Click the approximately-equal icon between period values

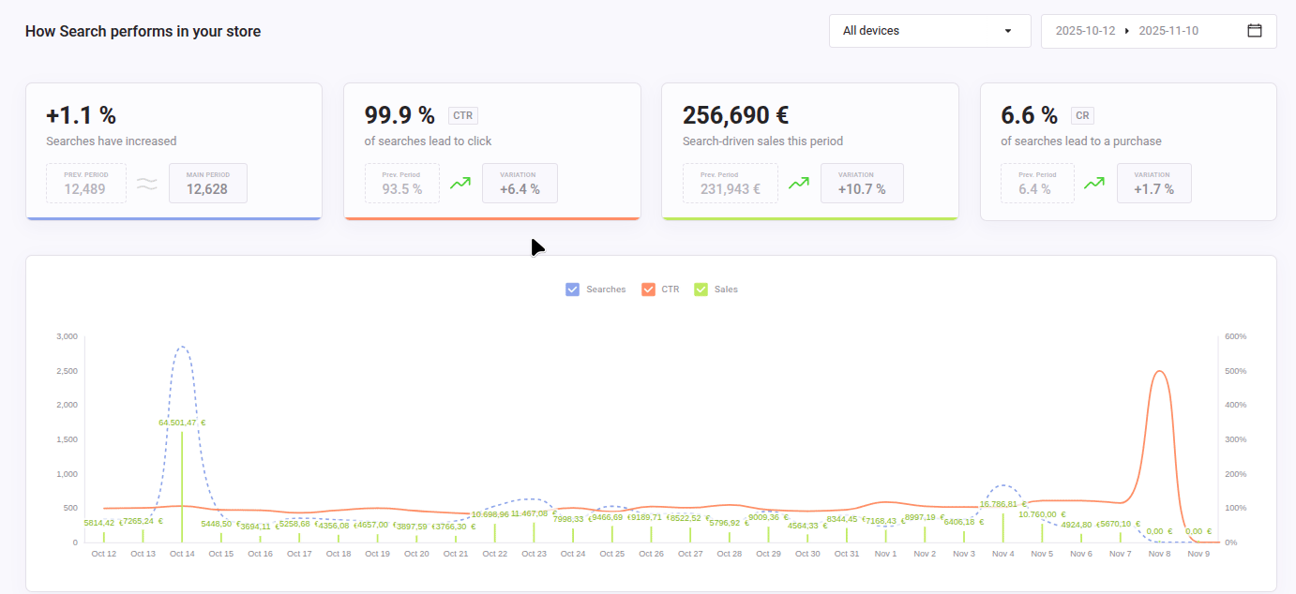point(146,184)
